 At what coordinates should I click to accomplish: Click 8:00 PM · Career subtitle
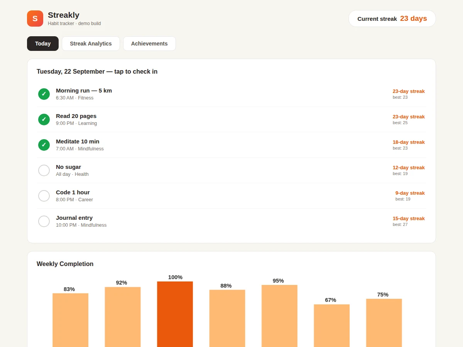coord(74,200)
